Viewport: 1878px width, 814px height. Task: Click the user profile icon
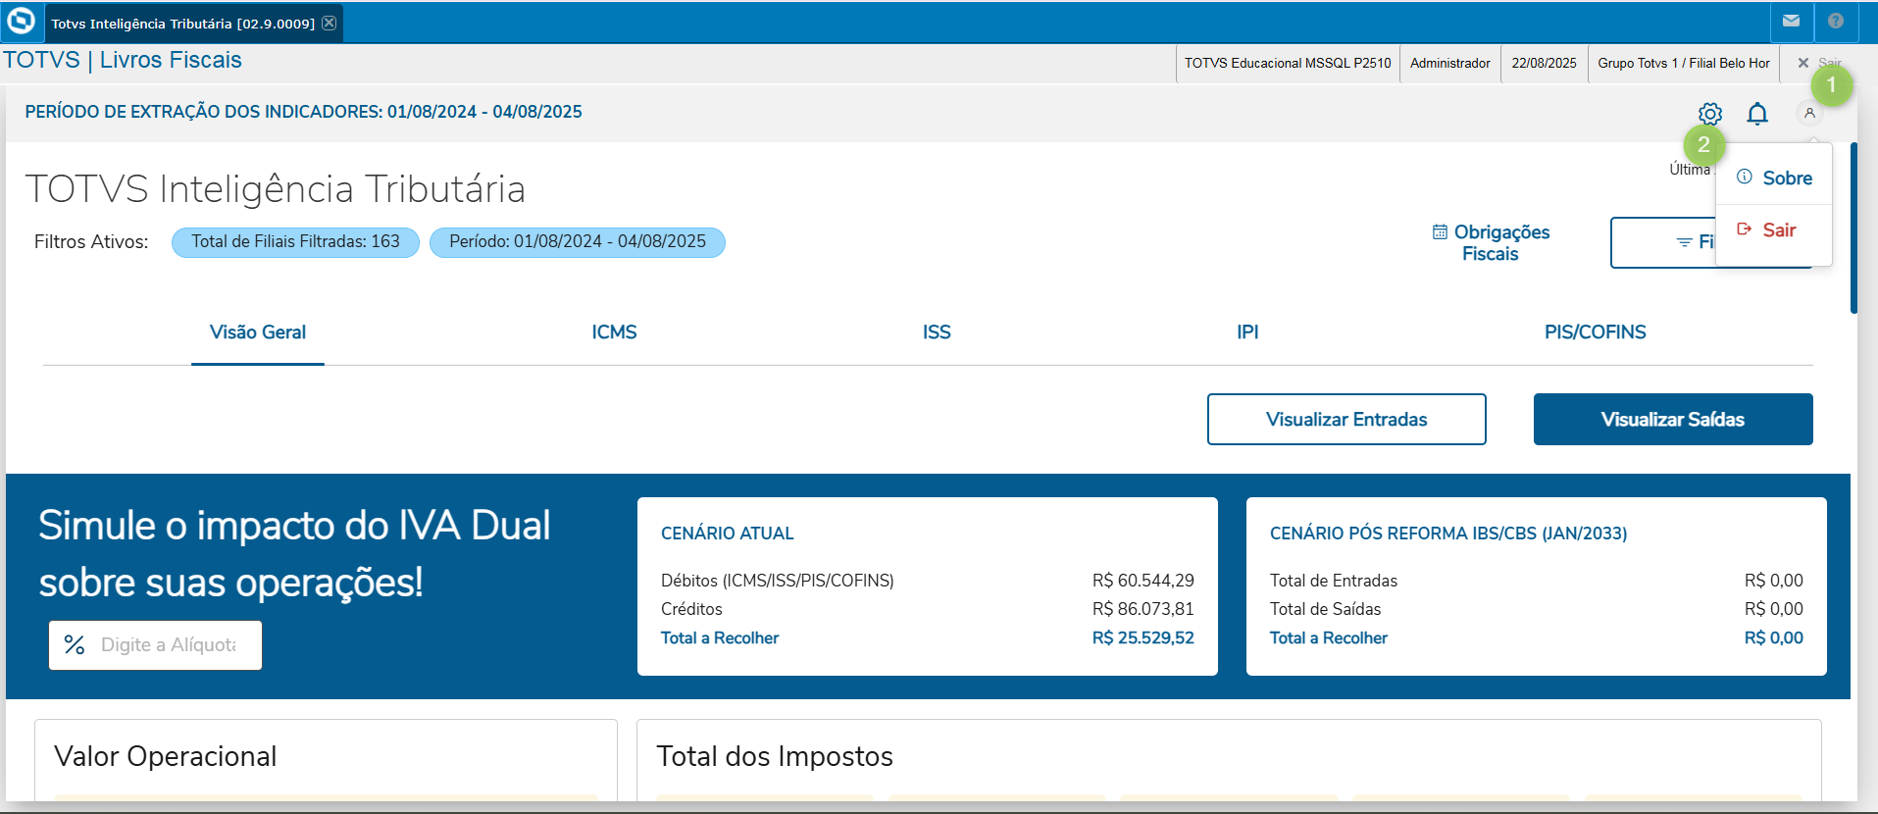click(1809, 114)
